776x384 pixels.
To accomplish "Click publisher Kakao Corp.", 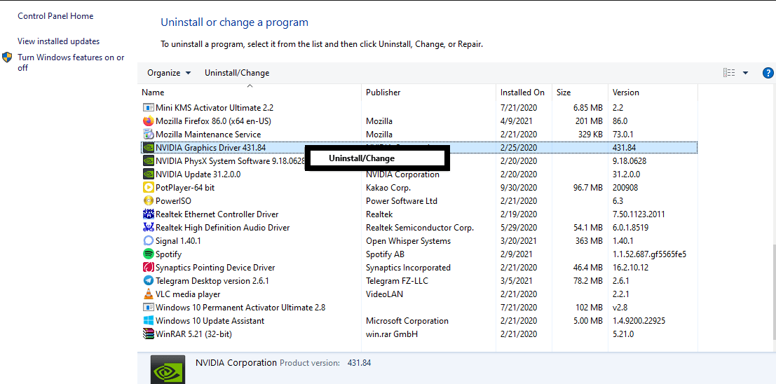I will [x=388, y=188].
